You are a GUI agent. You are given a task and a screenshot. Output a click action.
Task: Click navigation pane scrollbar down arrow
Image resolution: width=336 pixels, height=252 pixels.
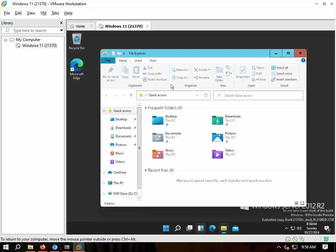click(139, 198)
